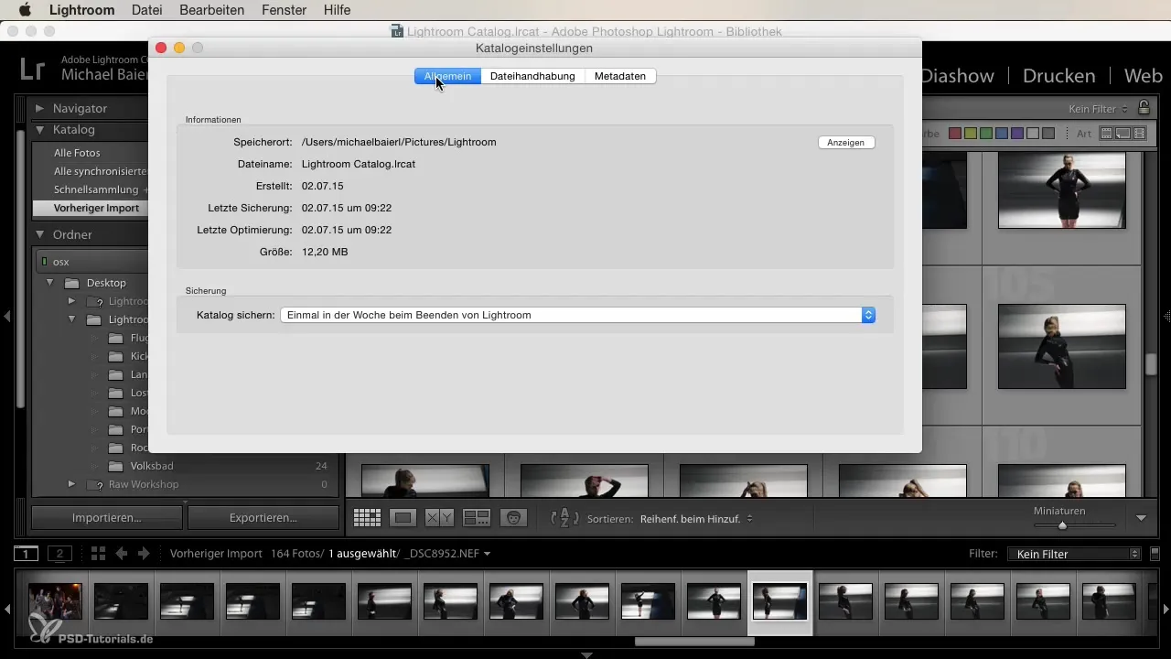Collapse the Ordner panel
Image resolution: width=1171 pixels, height=659 pixels.
click(x=39, y=234)
